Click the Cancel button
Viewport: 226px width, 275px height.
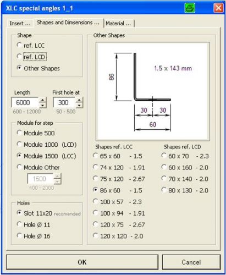pos(191,262)
